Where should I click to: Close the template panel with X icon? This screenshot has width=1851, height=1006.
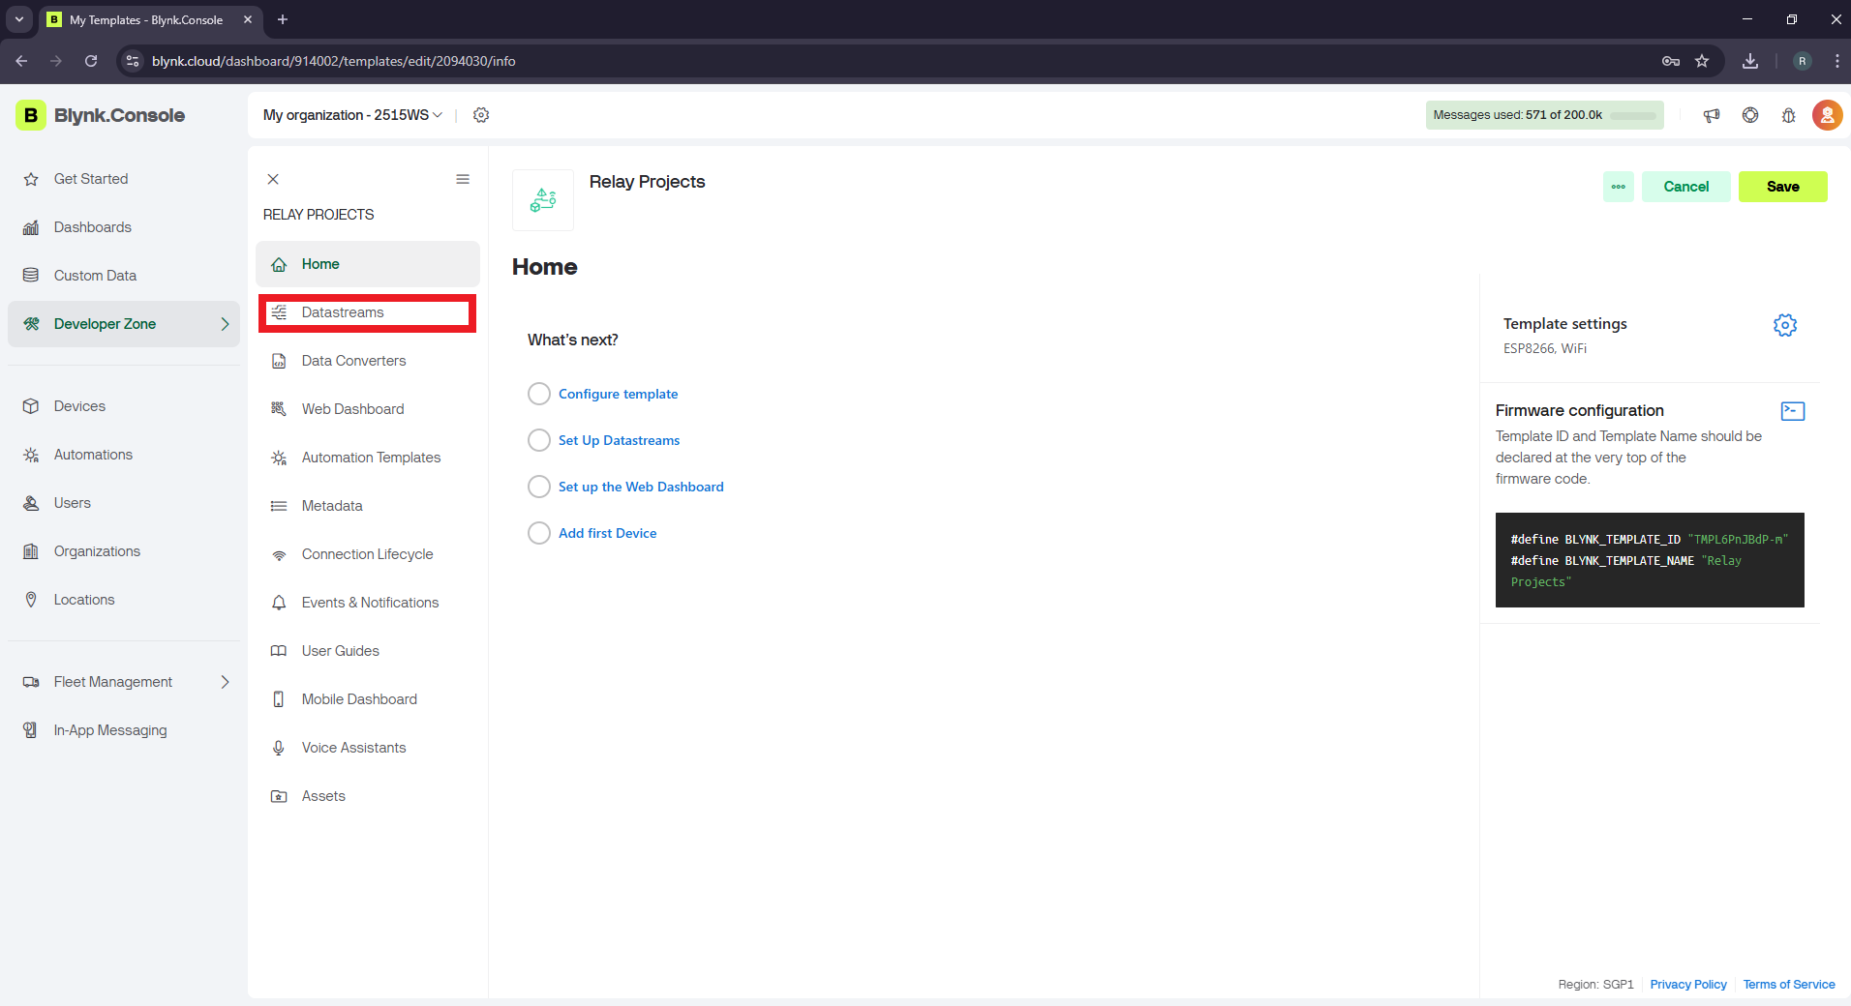pos(273,179)
